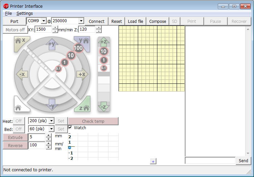
Task: Expand the 200 (pla) heat temperature dropdown
Action: (52, 121)
